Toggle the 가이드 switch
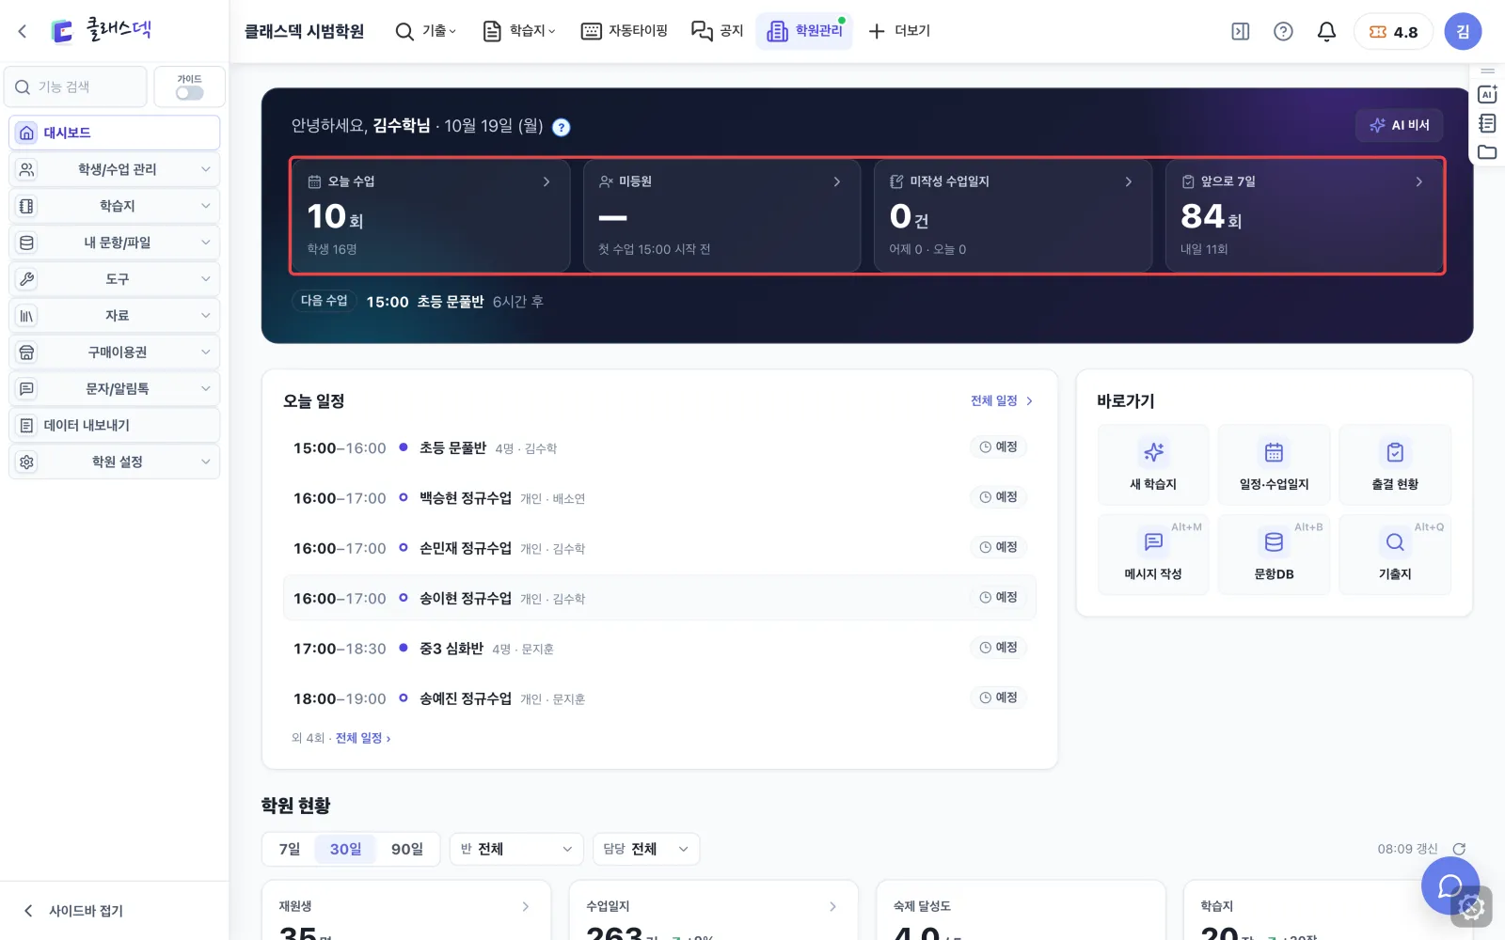Screen dimensions: 1505x940 [x=189, y=93]
